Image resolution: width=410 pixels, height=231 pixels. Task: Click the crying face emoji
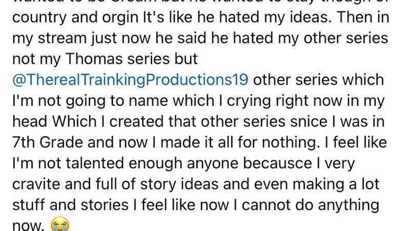60,225
